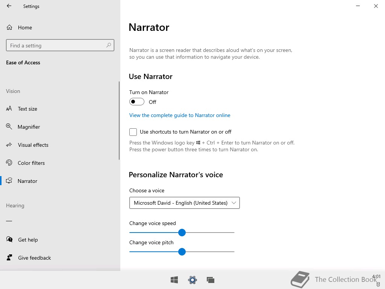Check Use shortcuts to turn Narrator on
This screenshot has height=289, width=385.
[133, 132]
